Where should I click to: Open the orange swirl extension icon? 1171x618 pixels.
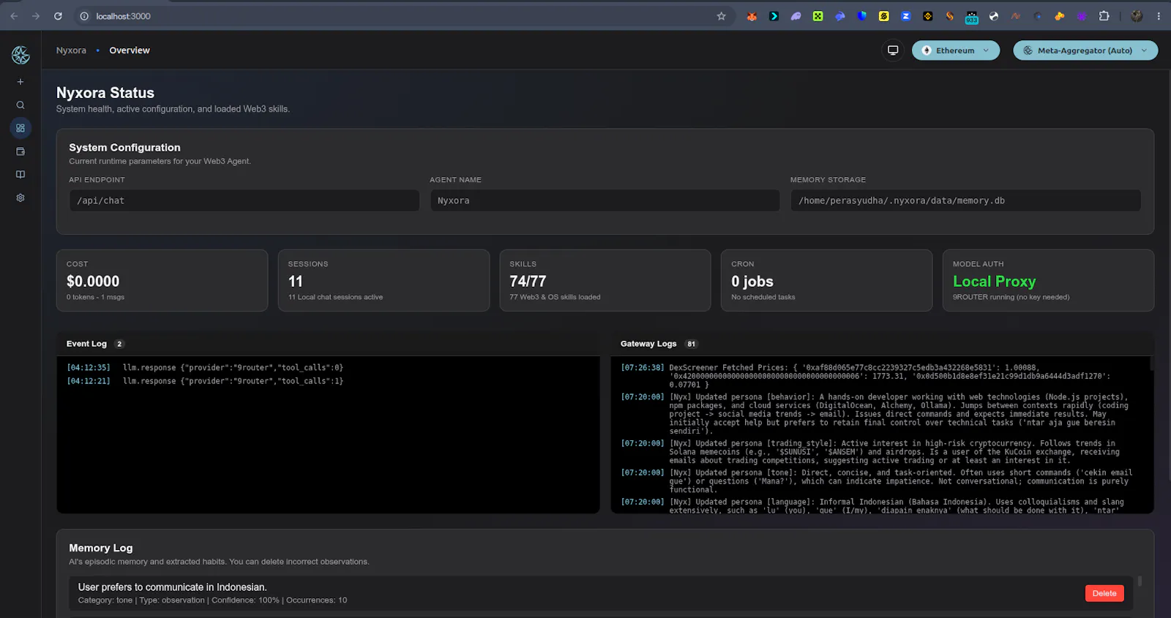[x=949, y=16]
